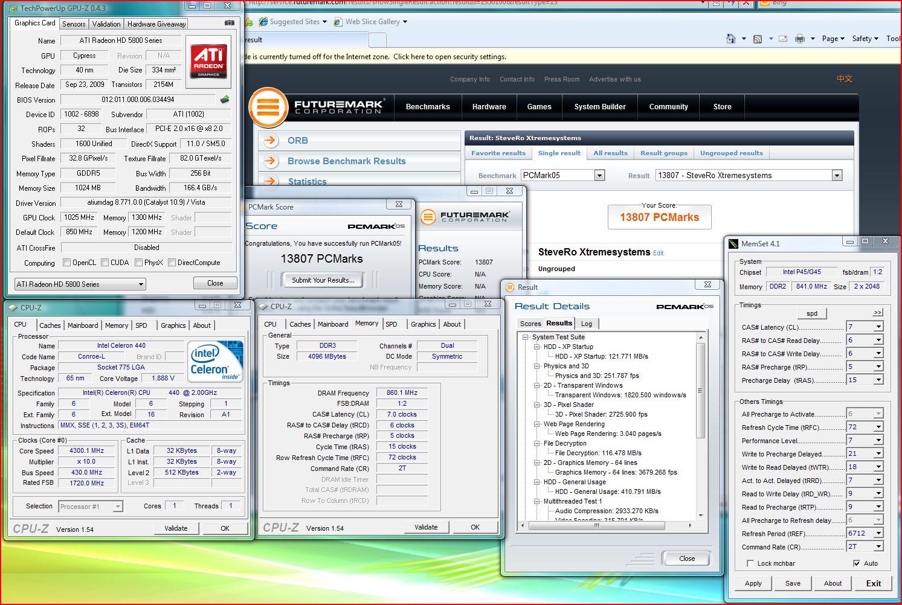Open the Benchmark PCMark05 dropdown
The image size is (902, 605).
tap(562, 175)
